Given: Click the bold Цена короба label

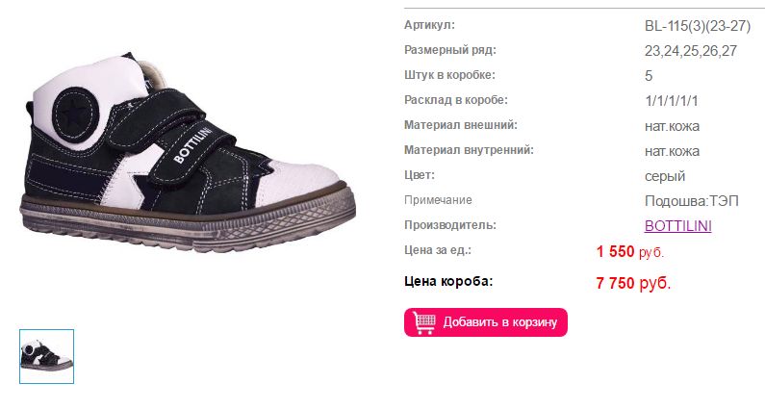Looking at the screenshot, I should [448, 282].
